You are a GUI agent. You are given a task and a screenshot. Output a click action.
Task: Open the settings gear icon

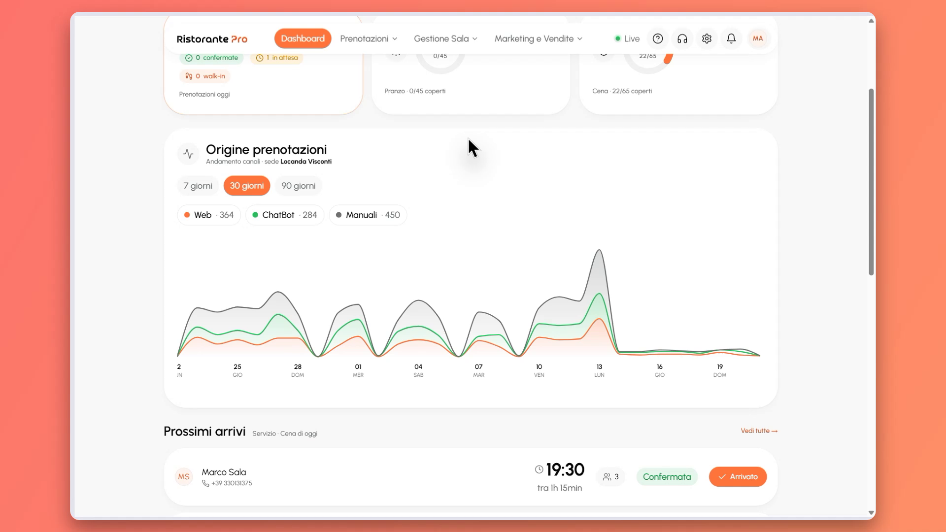707,38
